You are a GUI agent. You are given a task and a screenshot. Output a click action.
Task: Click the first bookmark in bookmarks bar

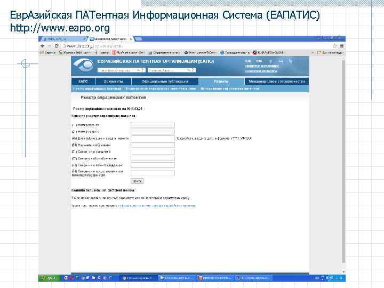pos(49,53)
